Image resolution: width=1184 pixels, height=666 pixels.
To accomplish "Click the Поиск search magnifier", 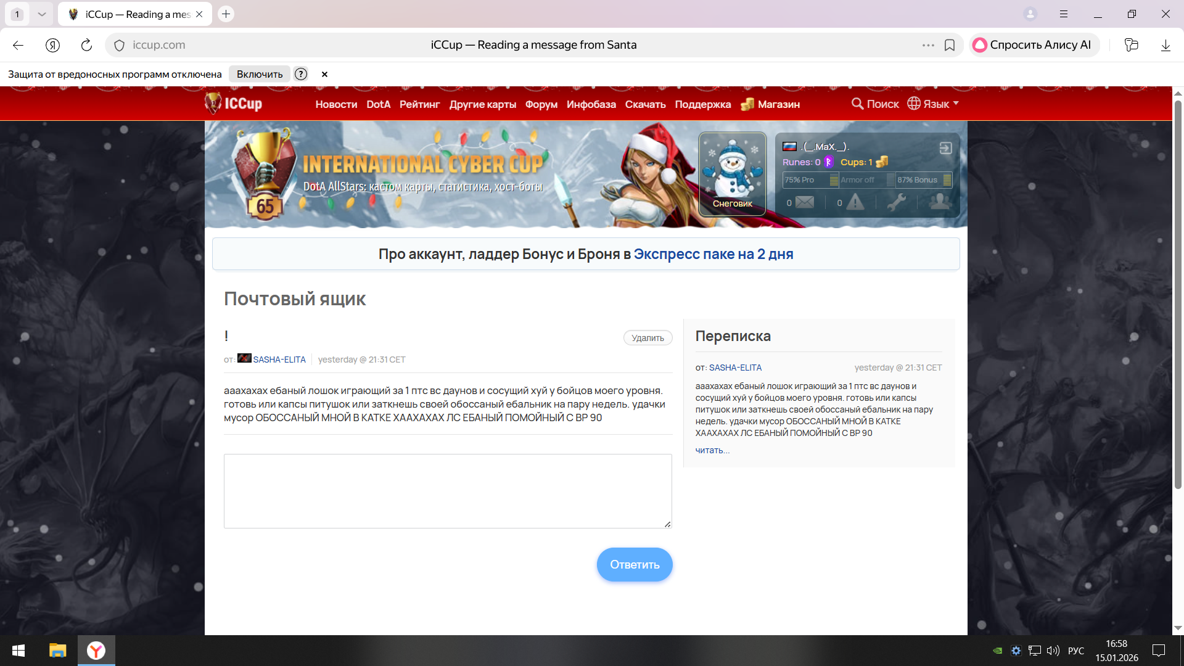I will click(857, 104).
